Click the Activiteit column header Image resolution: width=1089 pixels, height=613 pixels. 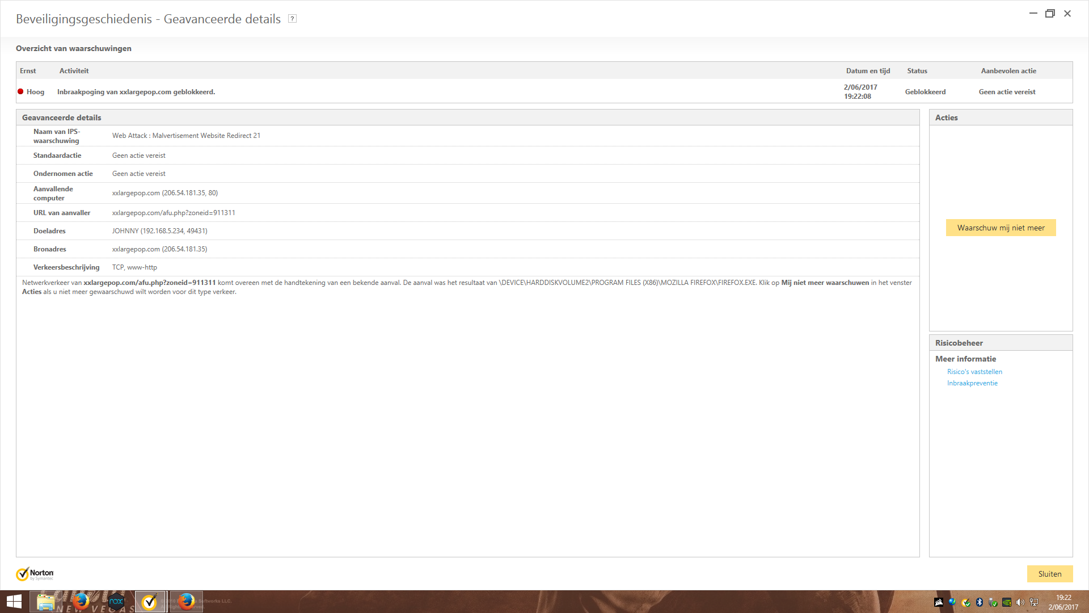[74, 71]
